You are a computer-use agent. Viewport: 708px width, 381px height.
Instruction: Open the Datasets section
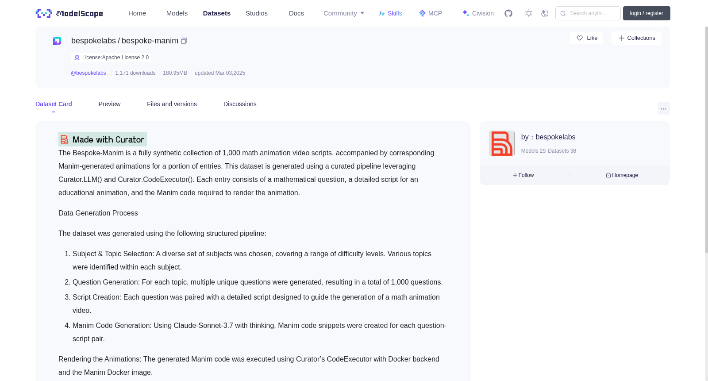tap(217, 13)
